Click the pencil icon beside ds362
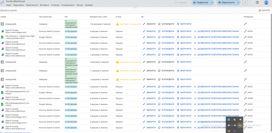Viewport: 272px width, 133px height. pos(245,104)
